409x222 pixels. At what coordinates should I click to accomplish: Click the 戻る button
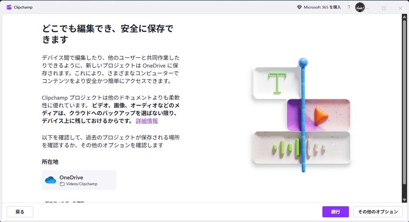(x=20, y=212)
